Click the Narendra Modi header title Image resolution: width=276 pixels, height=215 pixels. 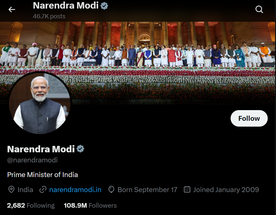[x=66, y=6]
